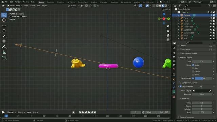Open the Object Mode dropdown

pyautogui.click(x=15, y=6)
